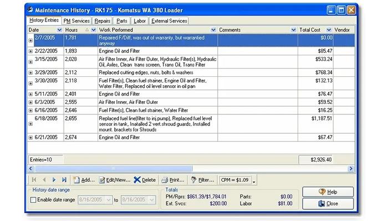This screenshot has height=221, width=388.
Task: Maximize the Maintenance History window
Action: (341, 10)
